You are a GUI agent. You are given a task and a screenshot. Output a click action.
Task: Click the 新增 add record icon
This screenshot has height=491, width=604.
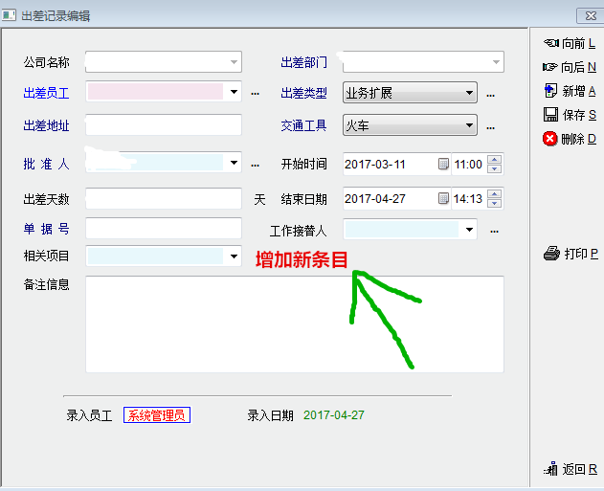click(550, 91)
